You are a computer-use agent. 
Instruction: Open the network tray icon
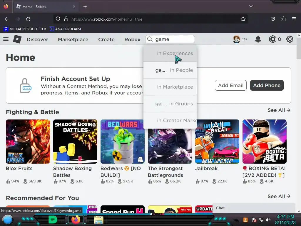tap(261, 220)
